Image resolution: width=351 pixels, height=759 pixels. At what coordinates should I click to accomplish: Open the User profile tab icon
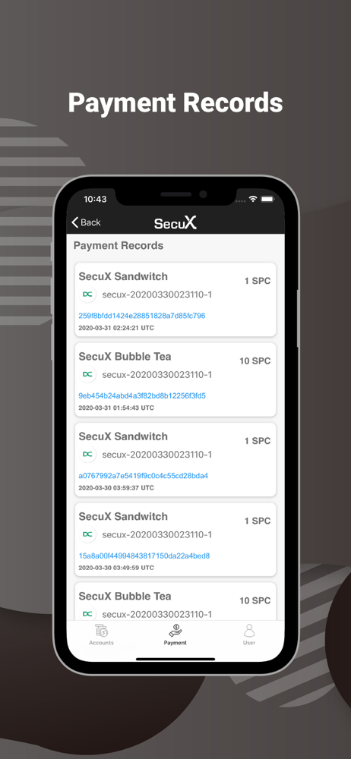[x=249, y=631]
